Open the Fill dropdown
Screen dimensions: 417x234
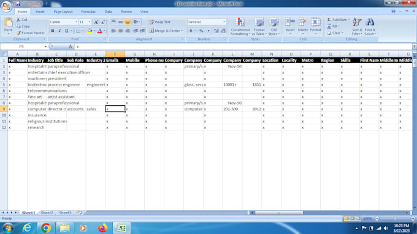click(335, 26)
